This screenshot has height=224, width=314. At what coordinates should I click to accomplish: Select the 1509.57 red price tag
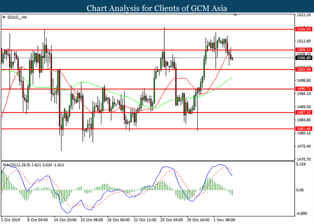click(x=304, y=50)
